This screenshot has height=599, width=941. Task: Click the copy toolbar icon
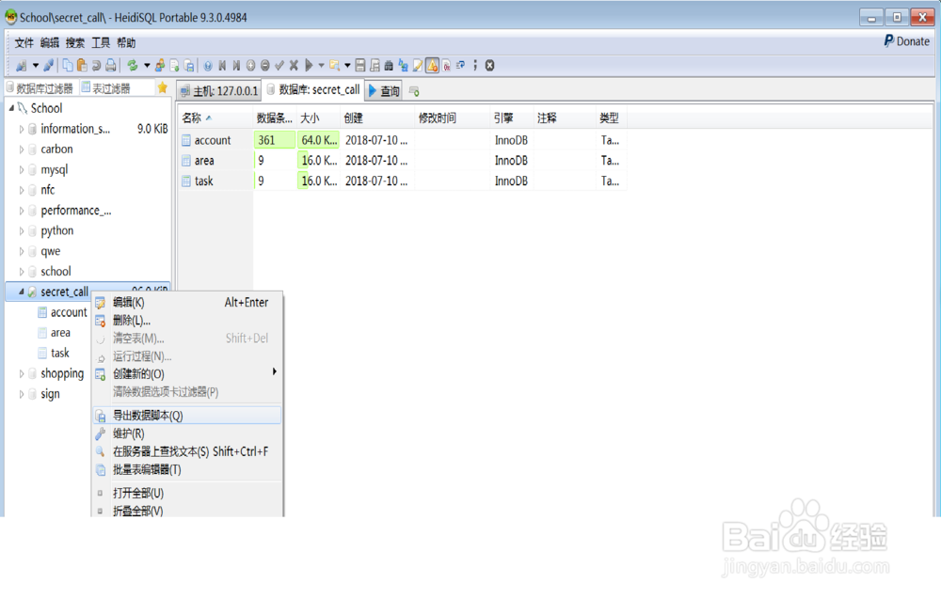(69, 65)
